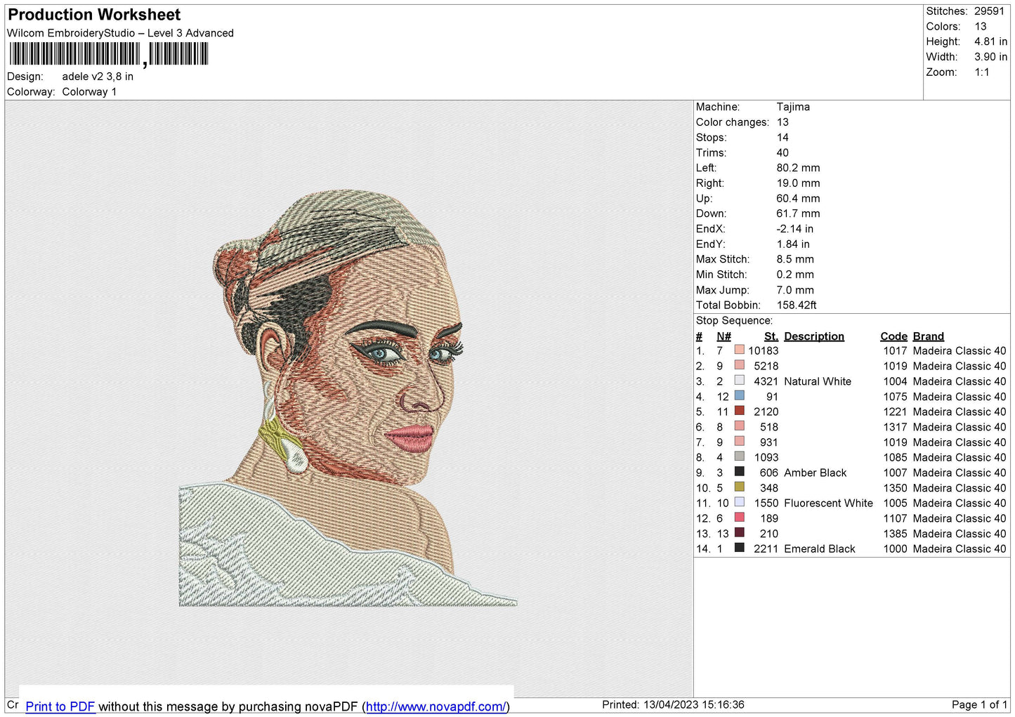Click the 'Stop Sequence:' heading
The height and width of the screenshot is (717, 1015).
734,321
